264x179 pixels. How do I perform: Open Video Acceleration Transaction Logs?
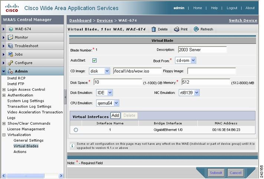(x=35, y=115)
